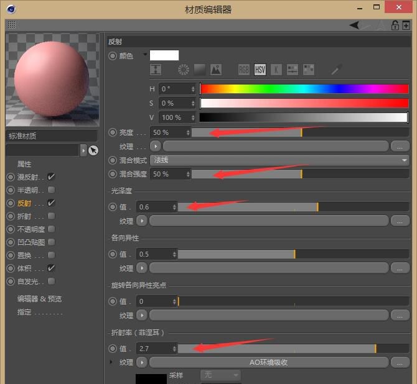Enable the 不透明度 channel checkbox
The width and height of the screenshot is (417, 384).
click(x=51, y=229)
